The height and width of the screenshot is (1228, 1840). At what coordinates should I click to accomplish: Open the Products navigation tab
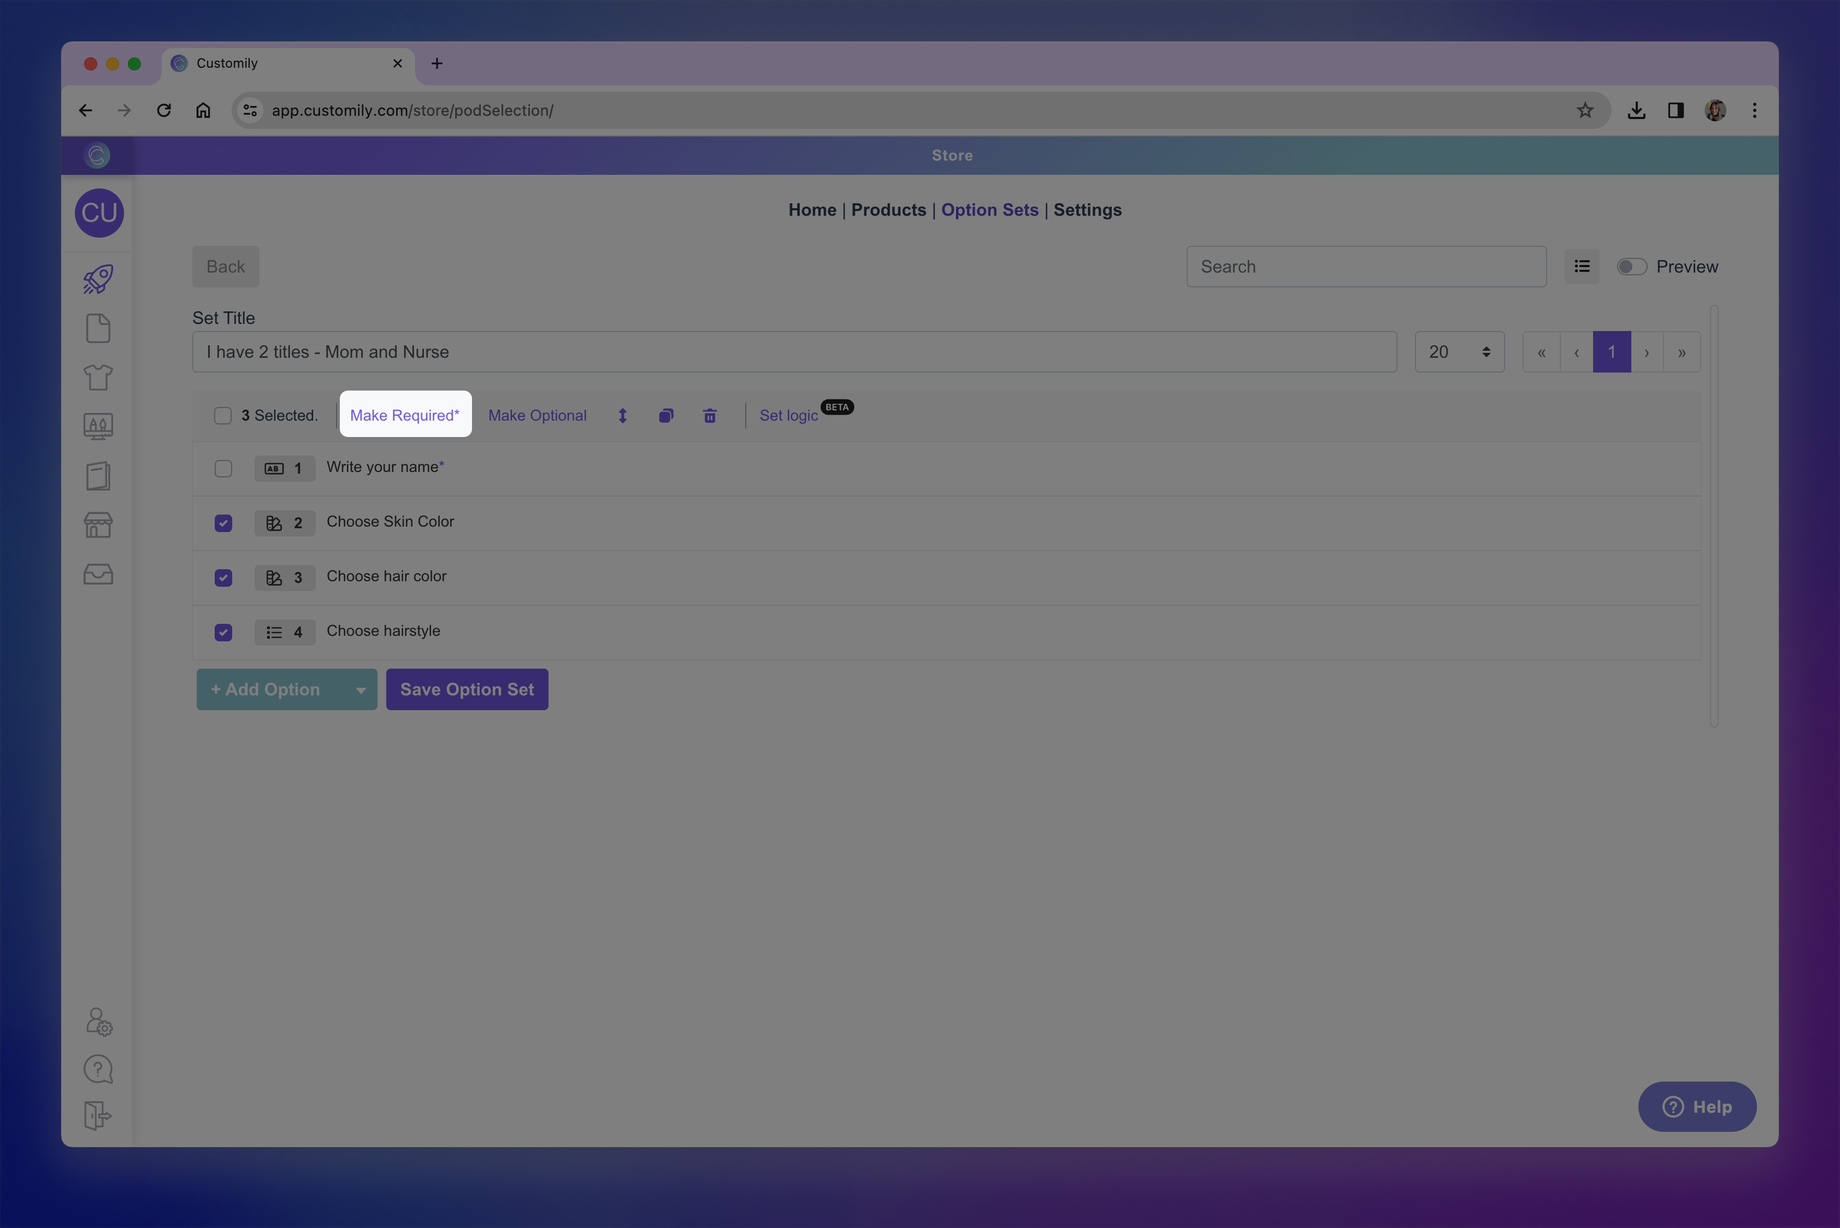coord(888,210)
